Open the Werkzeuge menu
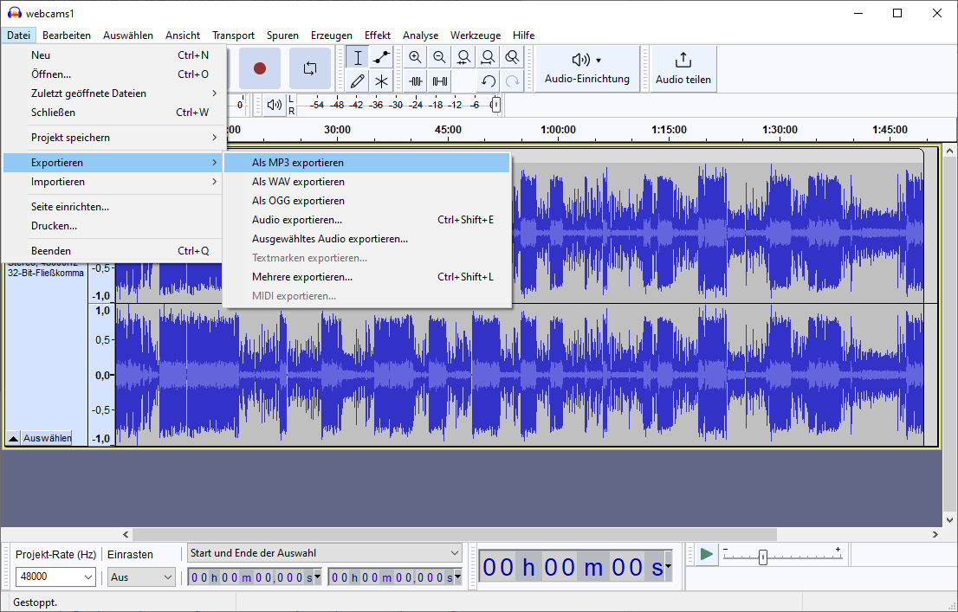 pos(475,35)
